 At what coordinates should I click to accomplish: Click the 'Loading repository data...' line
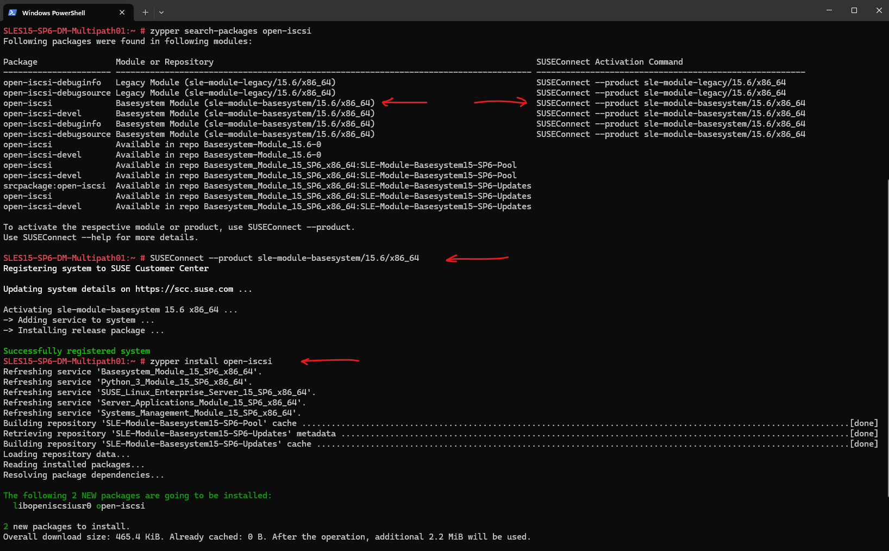[66, 454]
